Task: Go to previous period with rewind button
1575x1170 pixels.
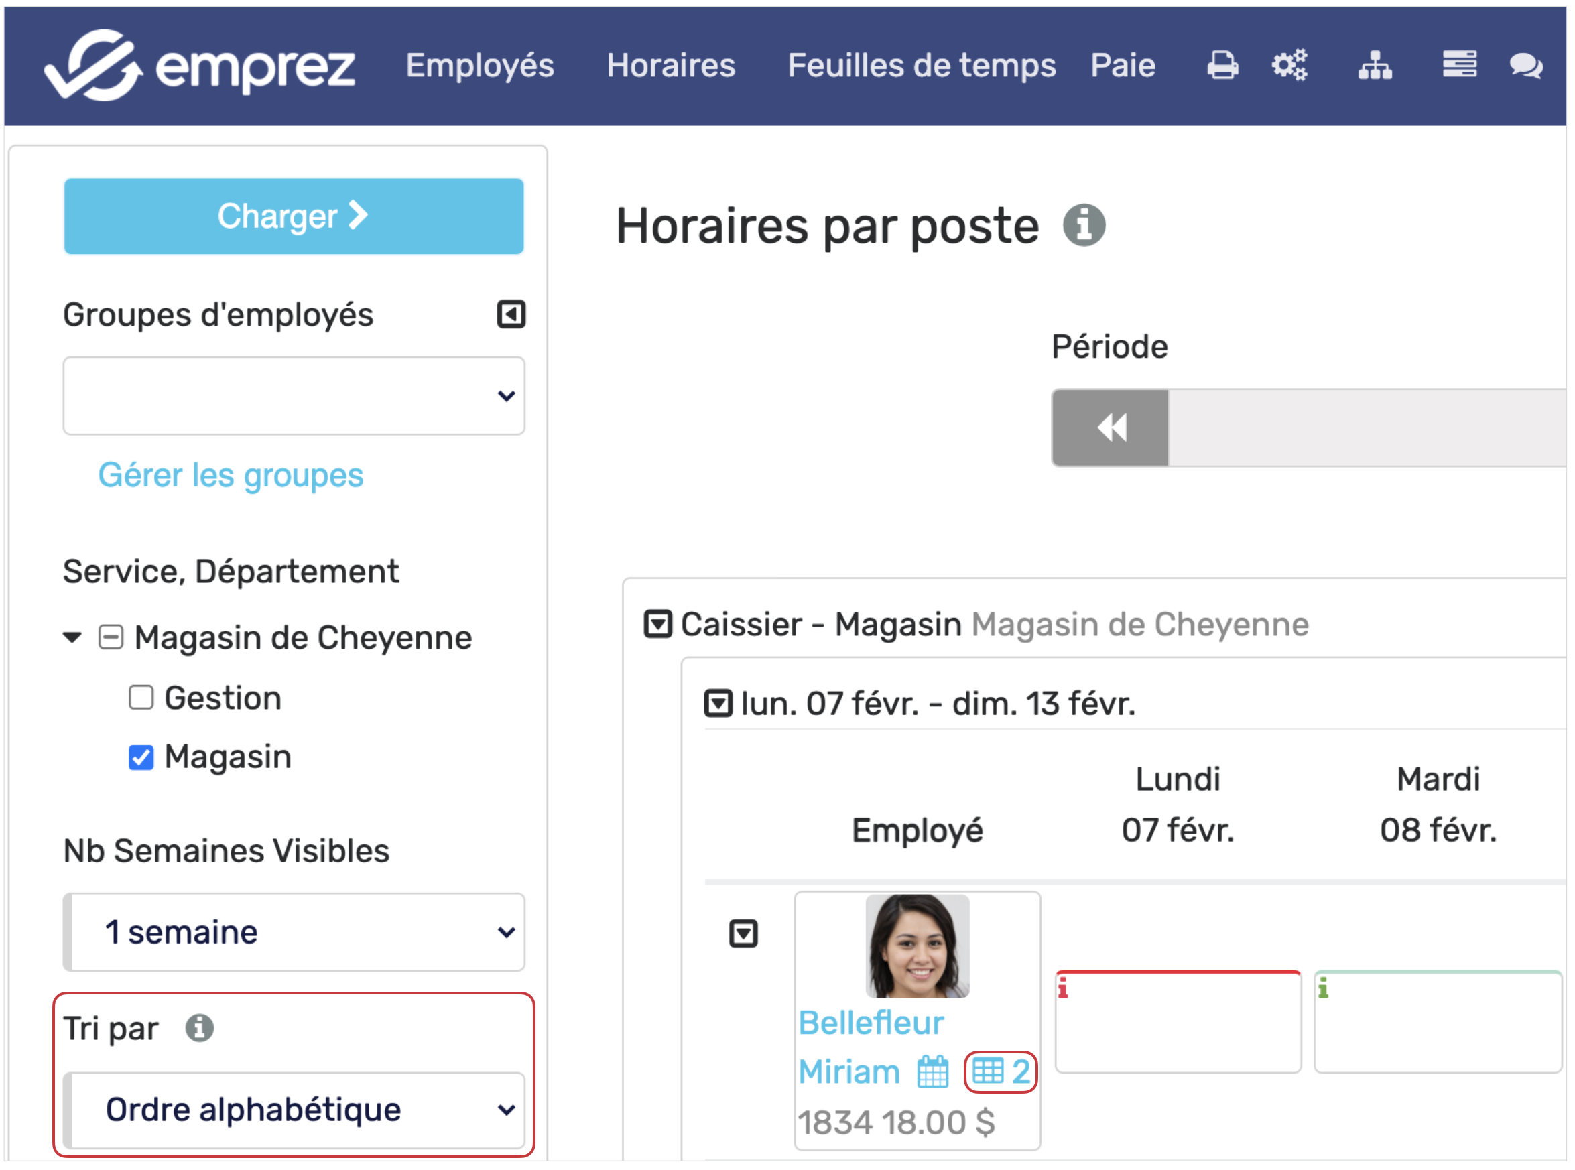Action: (x=1110, y=427)
